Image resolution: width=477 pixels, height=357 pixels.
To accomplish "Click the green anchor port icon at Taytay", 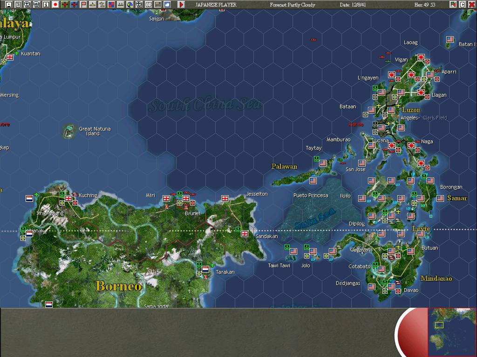I will click(x=316, y=159).
